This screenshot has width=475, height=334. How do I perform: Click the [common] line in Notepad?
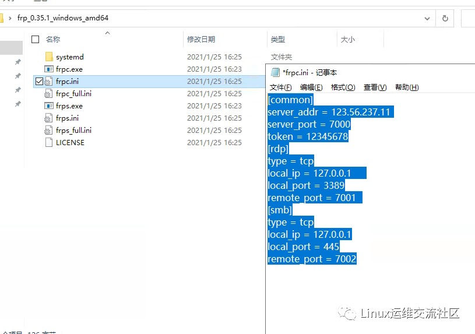tap(290, 100)
